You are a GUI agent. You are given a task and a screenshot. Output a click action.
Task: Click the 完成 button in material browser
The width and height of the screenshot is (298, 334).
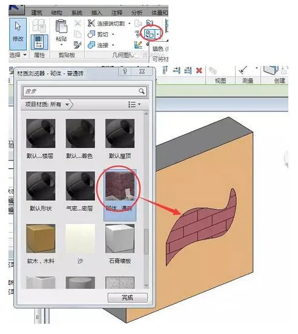tap(127, 297)
